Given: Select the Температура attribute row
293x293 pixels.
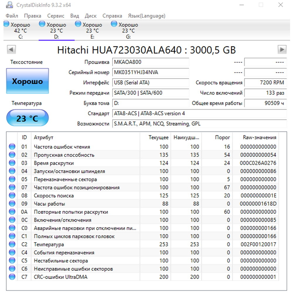Looking at the screenshot, I should pos(143,244).
